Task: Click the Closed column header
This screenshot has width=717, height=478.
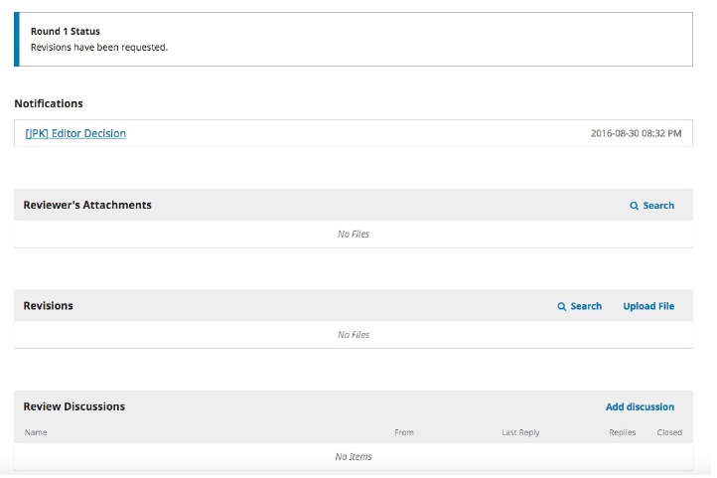Action: 669,432
